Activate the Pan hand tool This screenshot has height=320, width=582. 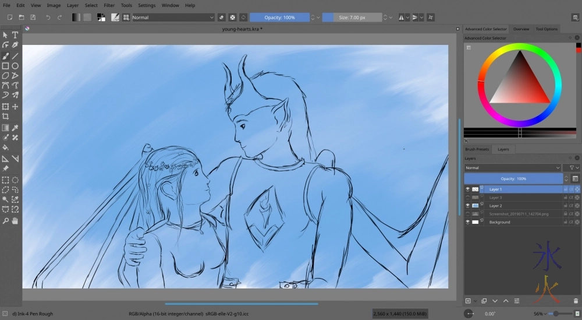click(x=16, y=220)
